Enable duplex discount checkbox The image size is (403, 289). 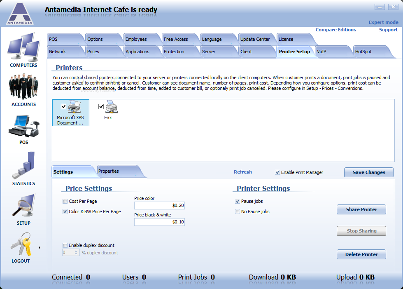(x=65, y=245)
